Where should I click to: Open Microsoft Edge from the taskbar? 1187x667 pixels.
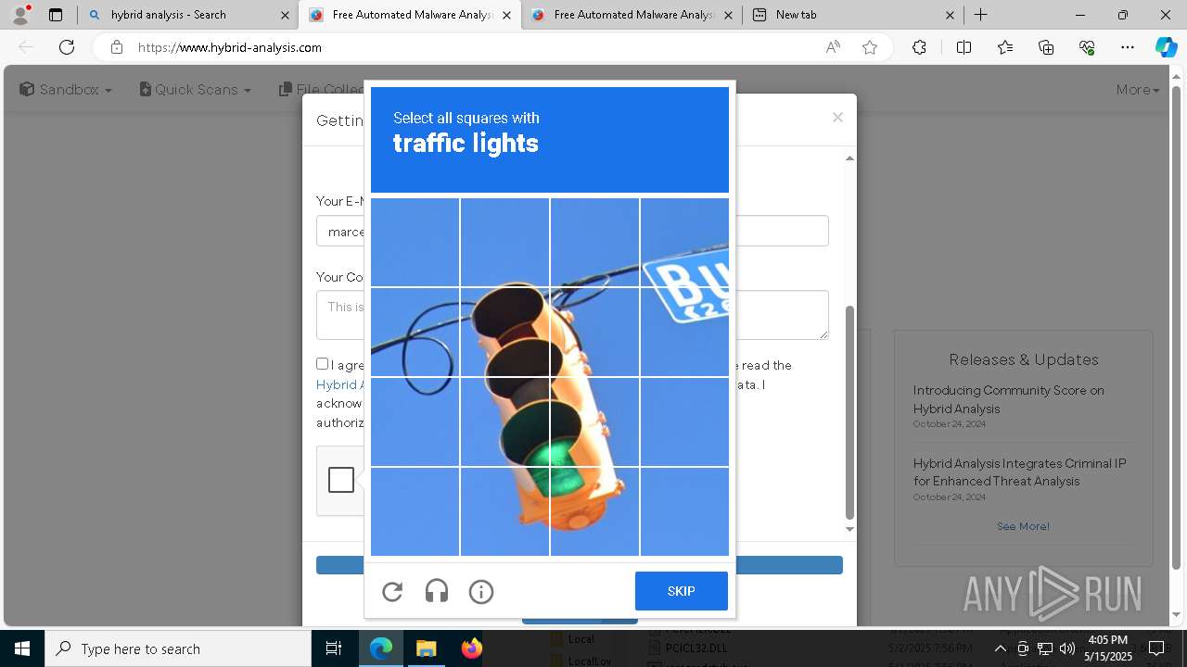[x=381, y=648]
